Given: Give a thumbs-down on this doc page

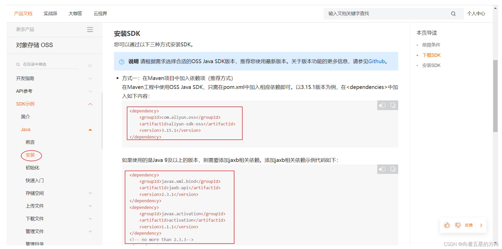Looking at the screenshot, I should pos(458,225).
